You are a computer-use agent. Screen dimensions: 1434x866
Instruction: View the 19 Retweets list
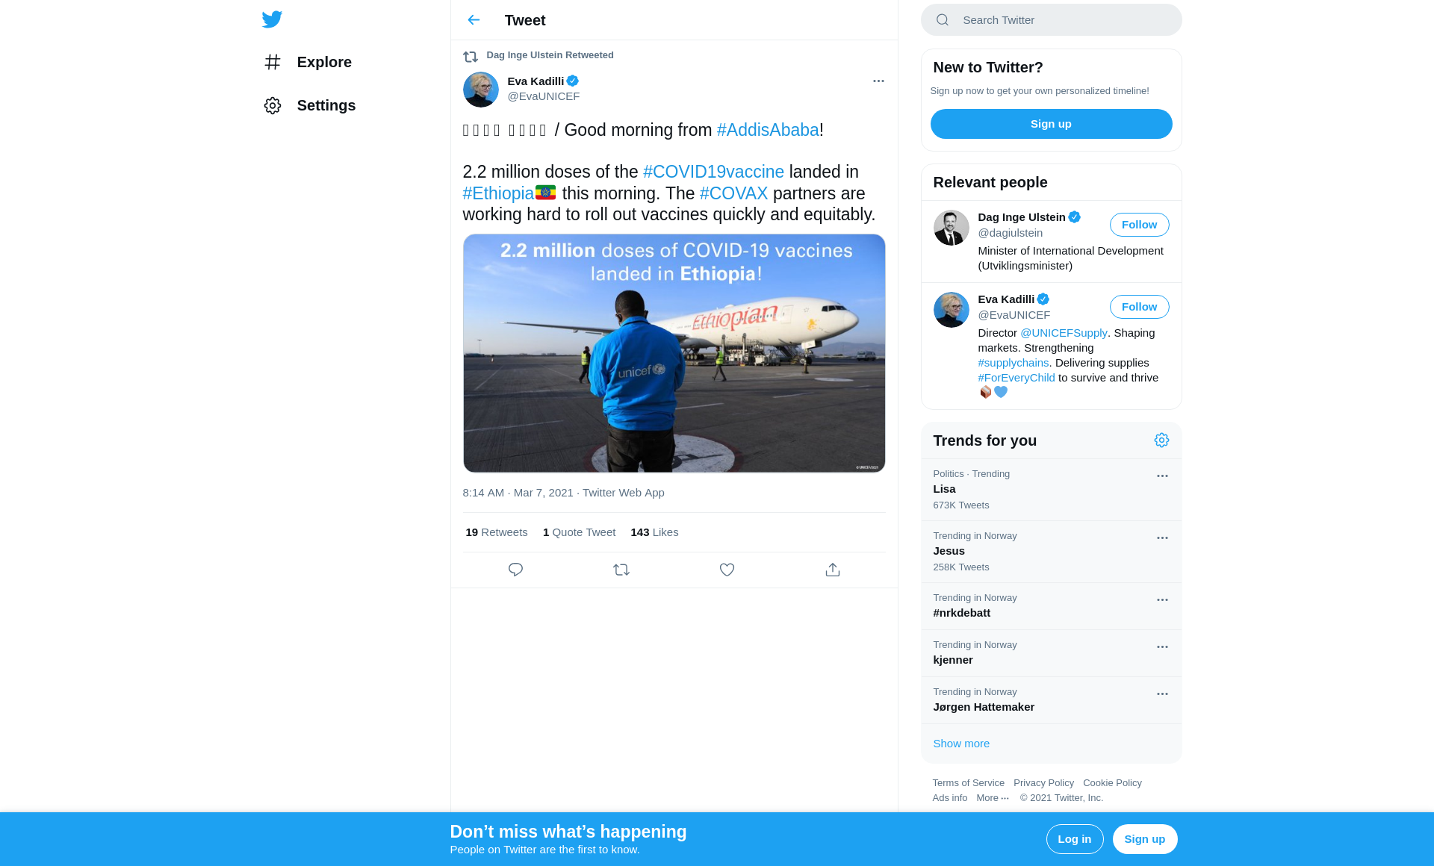497,532
